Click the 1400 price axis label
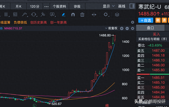This screenshot has height=107, width=169. pyautogui.click(x=126, y=42)
